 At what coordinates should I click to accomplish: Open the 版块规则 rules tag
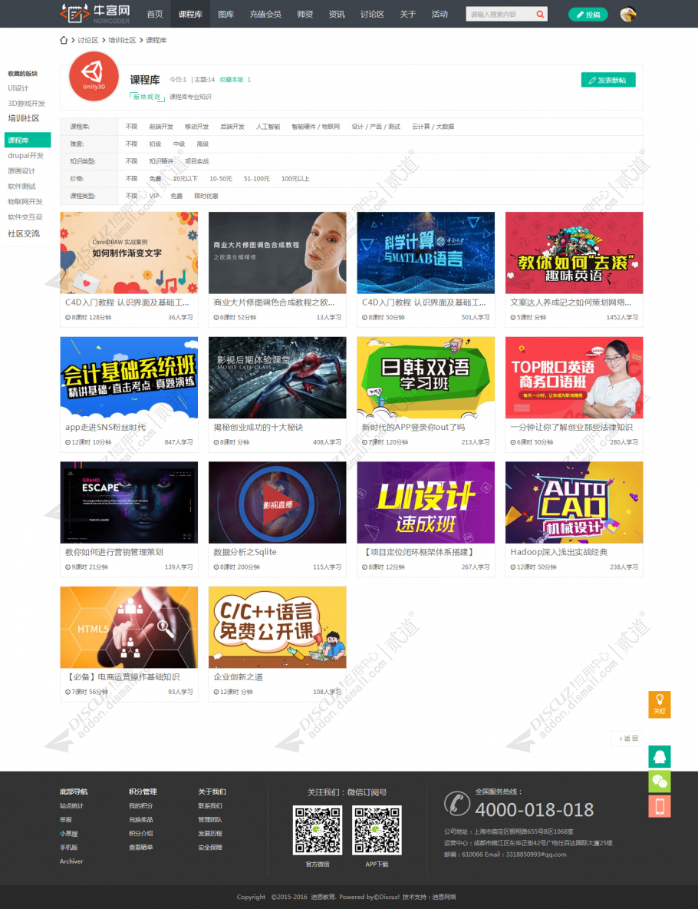147,97
